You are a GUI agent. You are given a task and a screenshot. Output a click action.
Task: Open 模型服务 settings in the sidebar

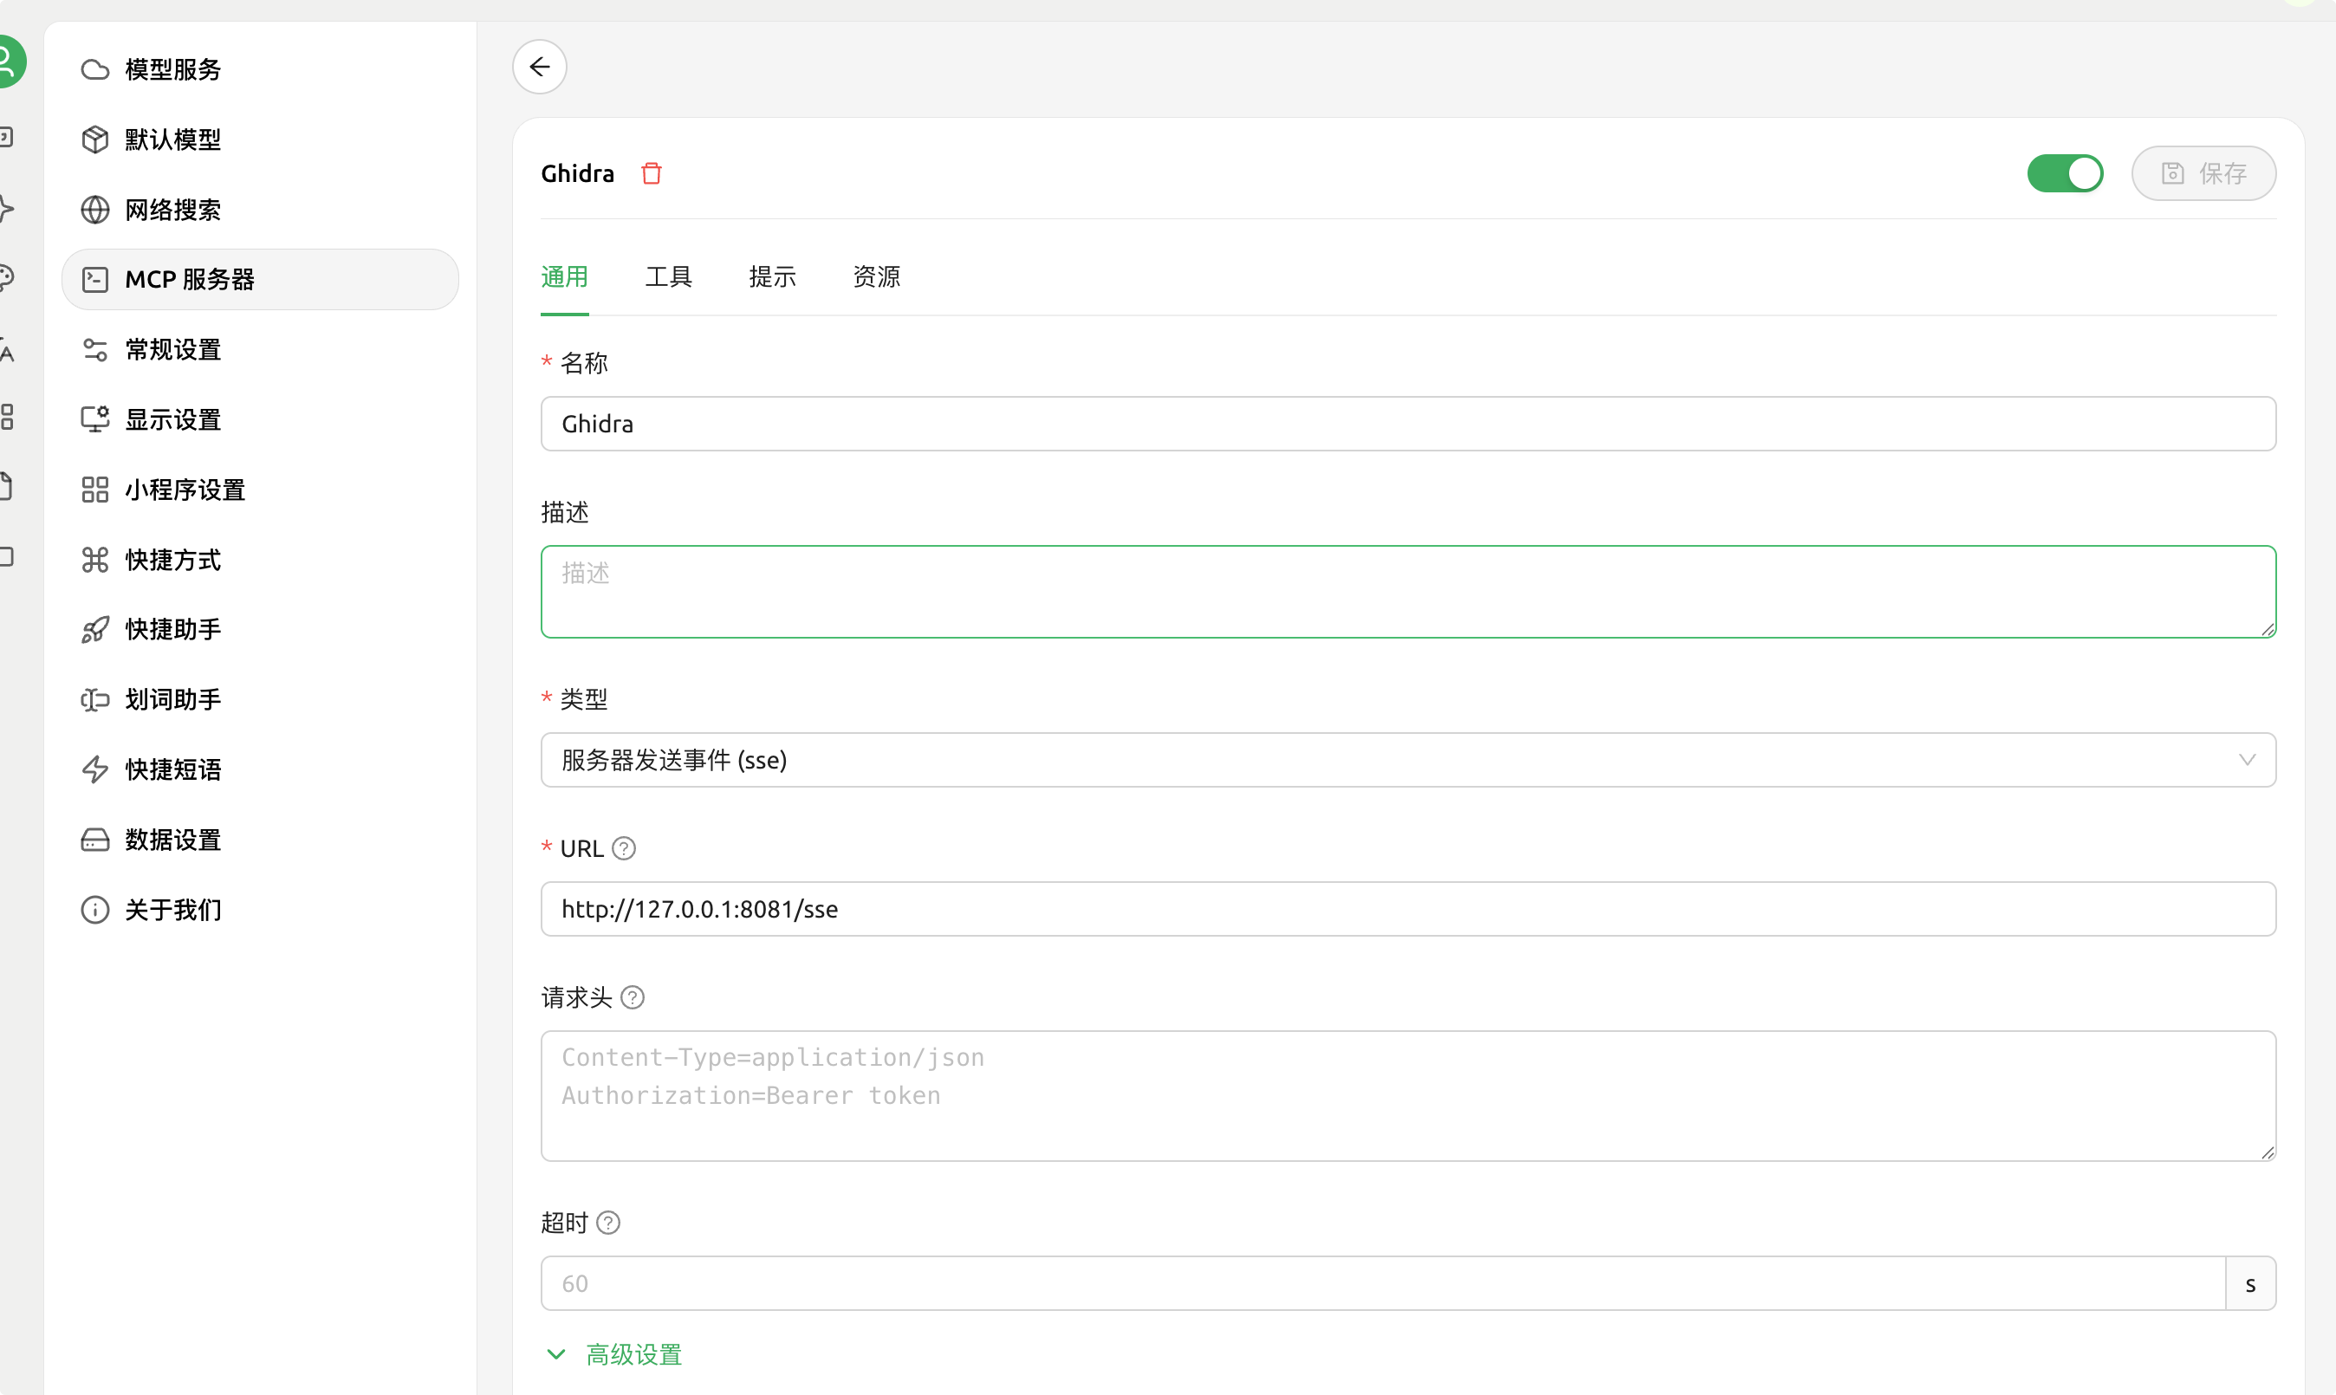click(x=173, y=69)
